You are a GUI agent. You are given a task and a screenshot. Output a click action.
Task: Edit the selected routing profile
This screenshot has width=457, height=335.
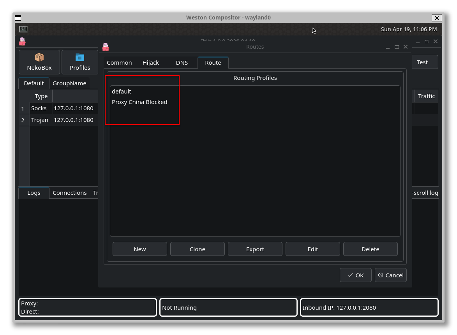312,249
